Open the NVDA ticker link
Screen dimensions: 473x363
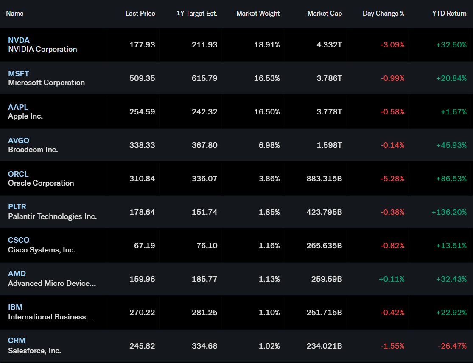(19, 40)
